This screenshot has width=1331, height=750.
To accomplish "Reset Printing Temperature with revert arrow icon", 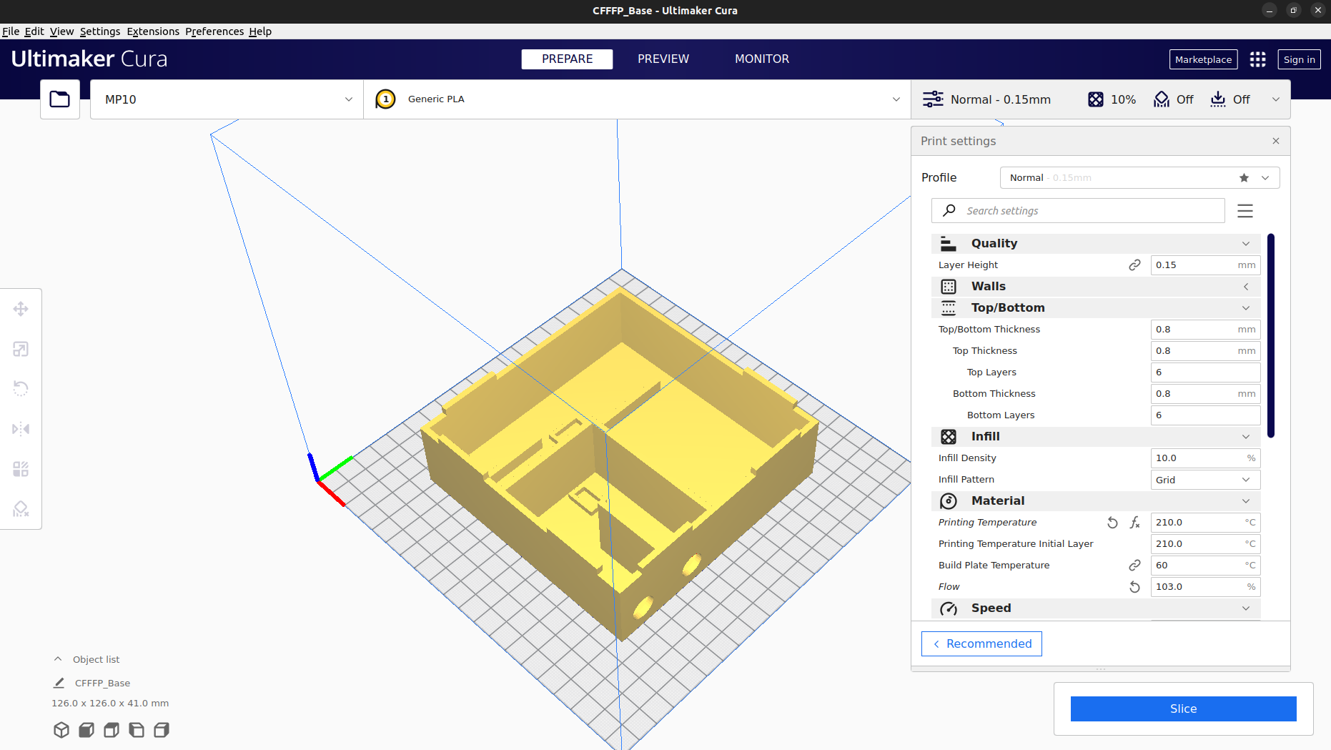I will click(1112, 523).
